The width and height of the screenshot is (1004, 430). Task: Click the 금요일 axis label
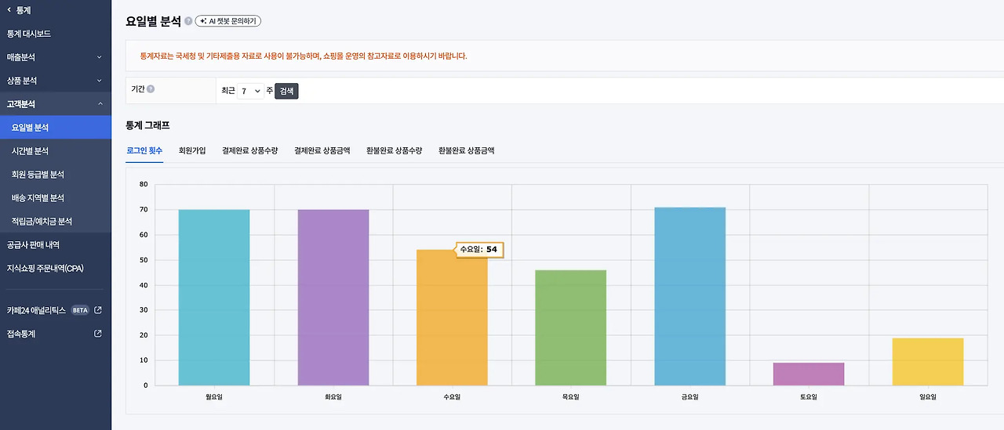coord(690,397)
